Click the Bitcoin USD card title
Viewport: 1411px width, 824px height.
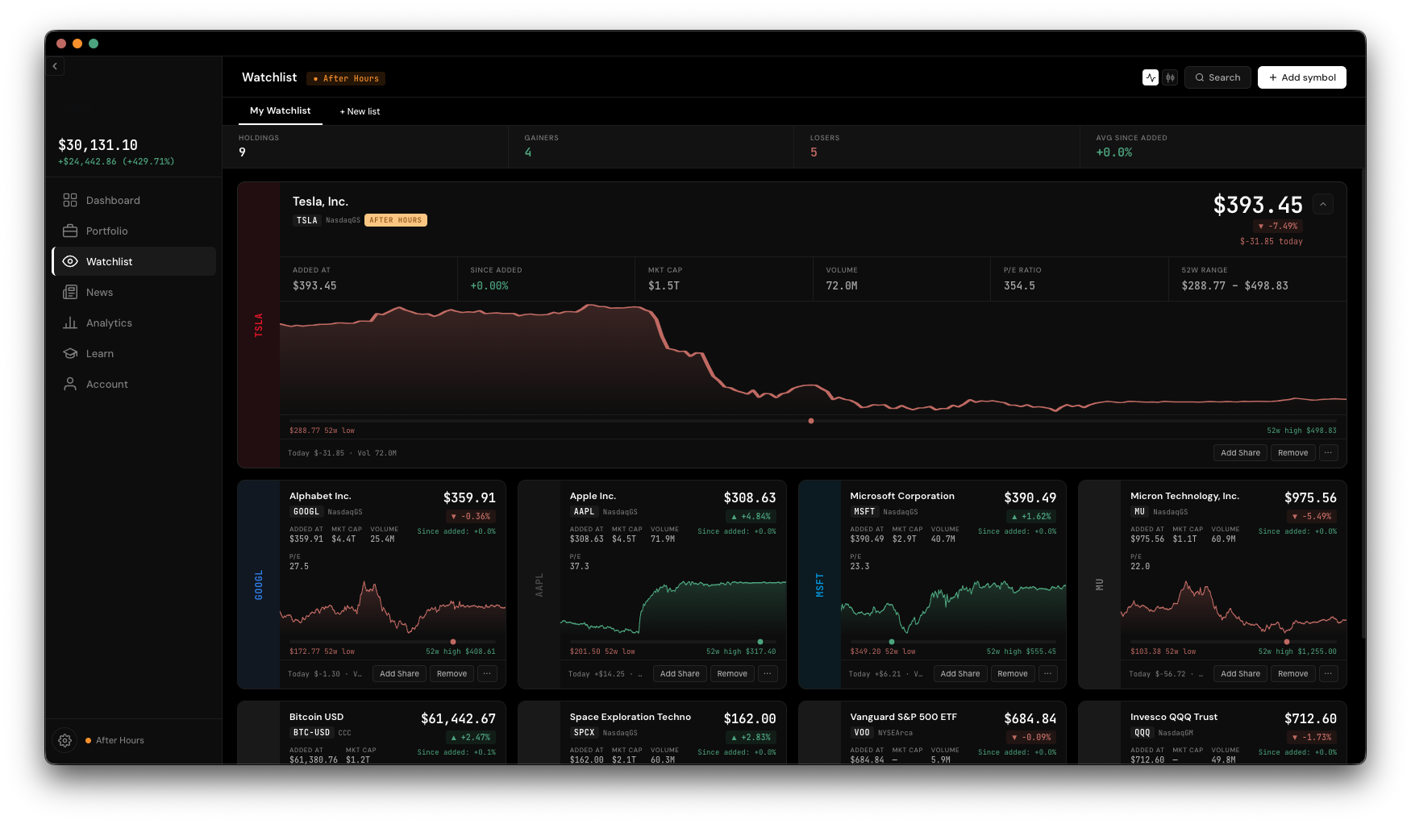(316, 717)
